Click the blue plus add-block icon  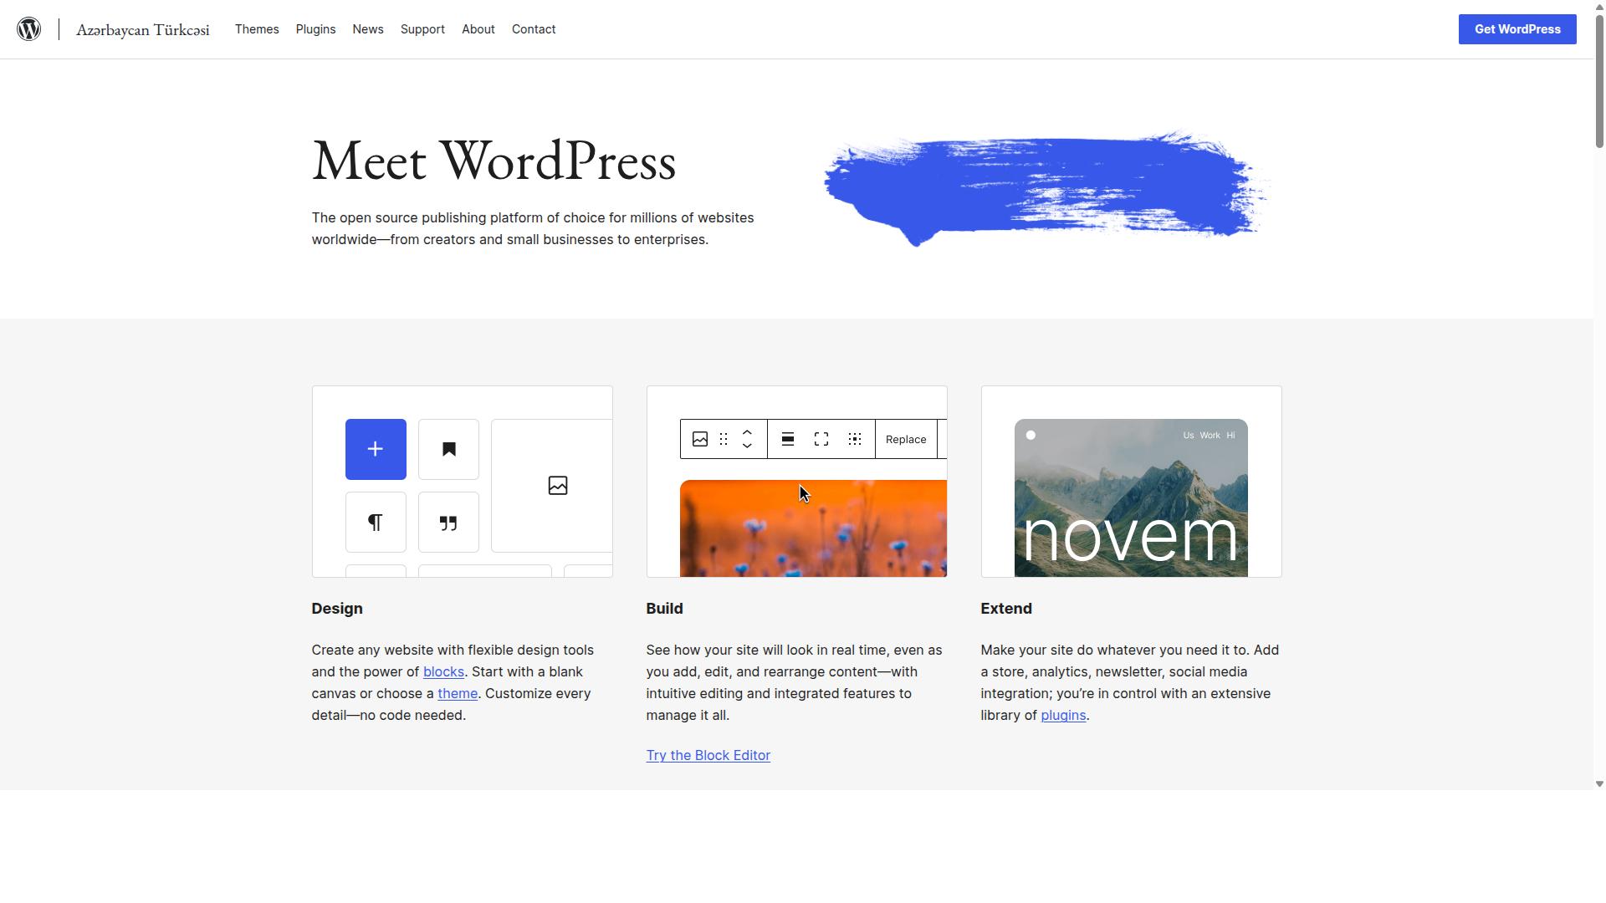(376, 450)
